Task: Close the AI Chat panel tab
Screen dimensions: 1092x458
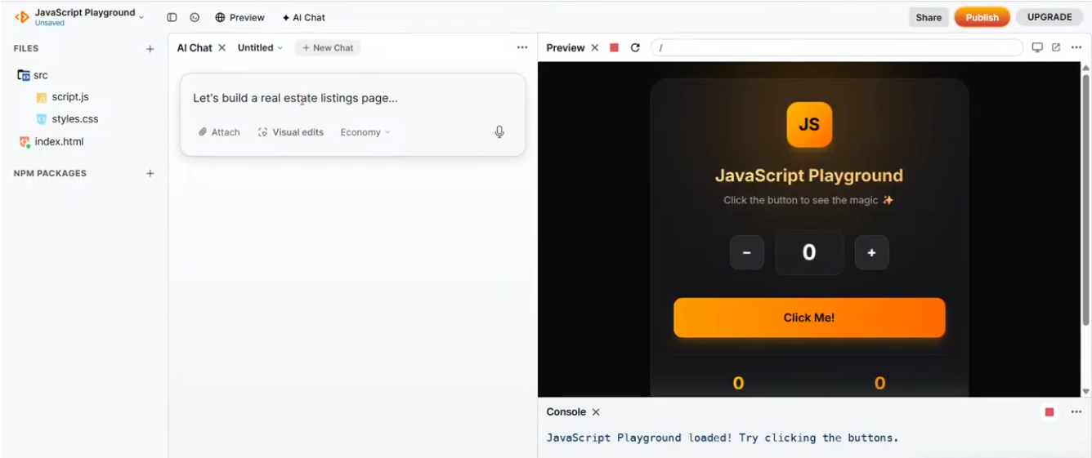Action: point(222,48)
